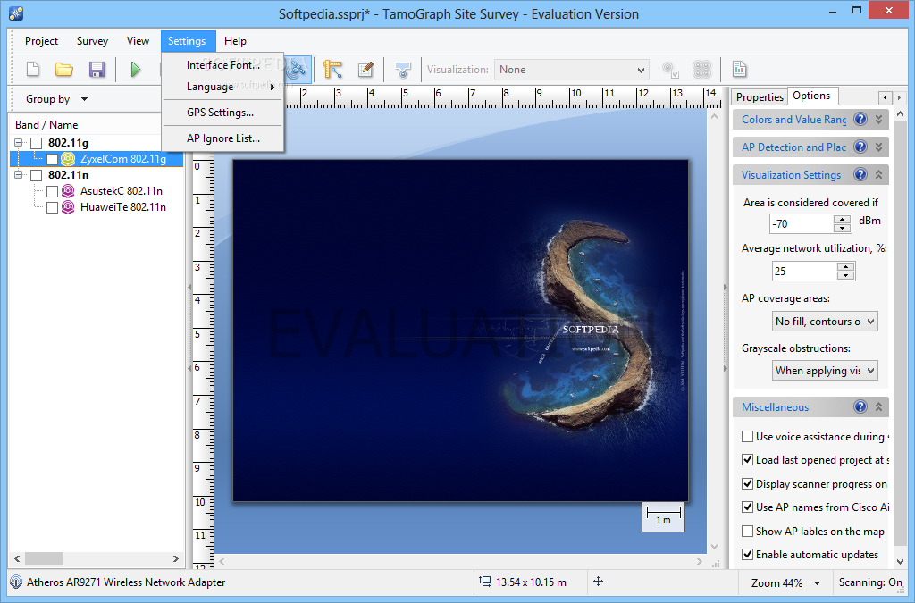Click the tab strip left arrow
Image resolution: width=915 pixels, height=603 pixels.
pyautogui.click(x=886, y=97)
